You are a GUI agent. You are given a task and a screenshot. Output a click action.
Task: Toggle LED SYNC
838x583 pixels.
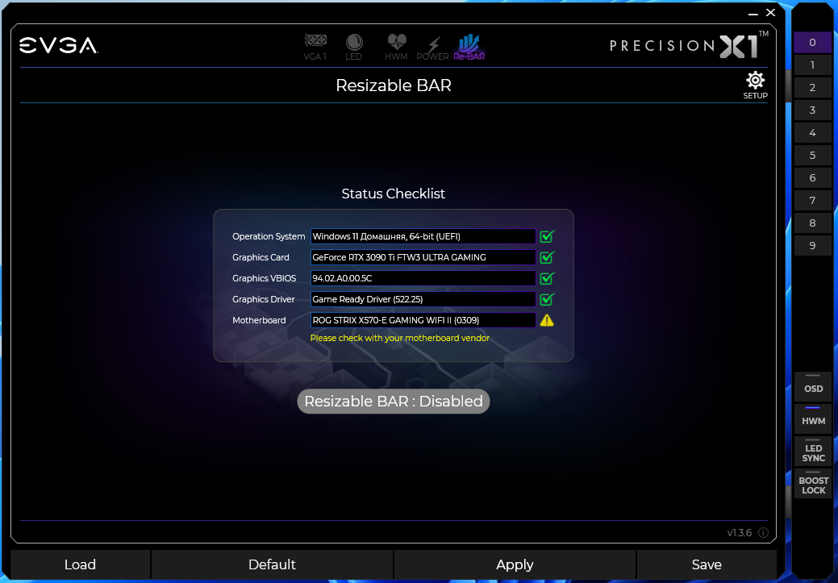(x=813, y=451)
